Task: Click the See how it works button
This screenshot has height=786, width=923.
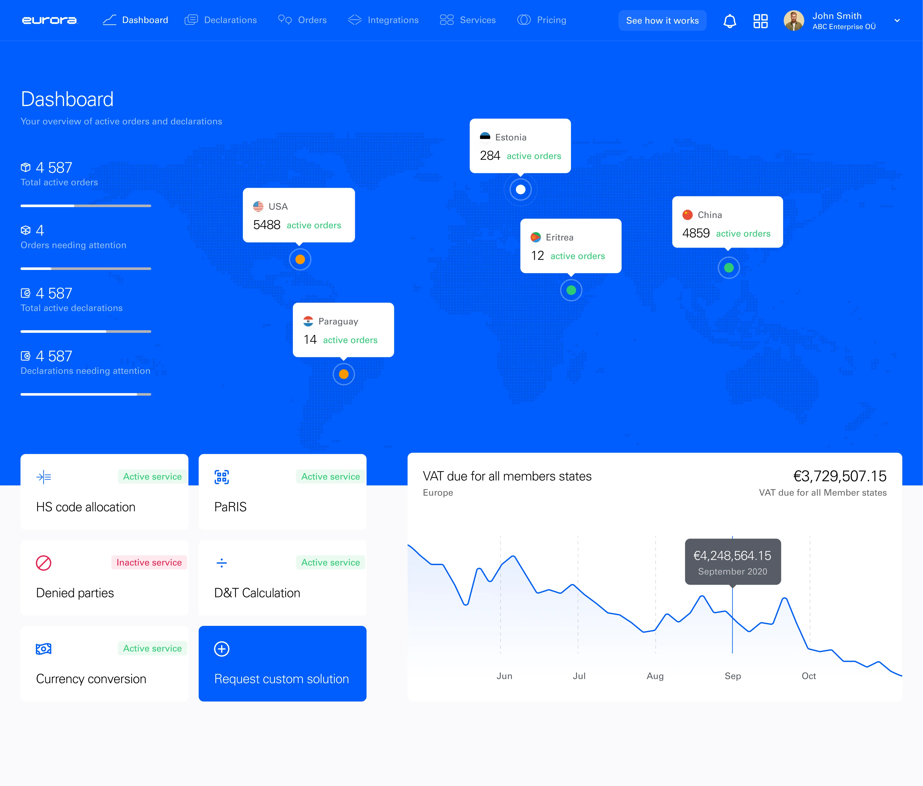Action: [x=662, y=20]
